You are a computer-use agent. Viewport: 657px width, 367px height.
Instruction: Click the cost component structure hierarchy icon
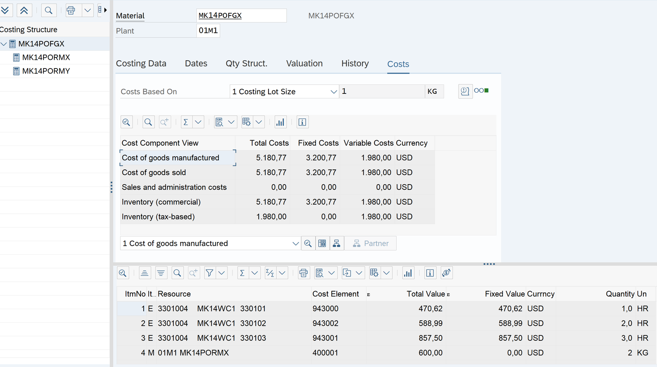coord(336,244)
